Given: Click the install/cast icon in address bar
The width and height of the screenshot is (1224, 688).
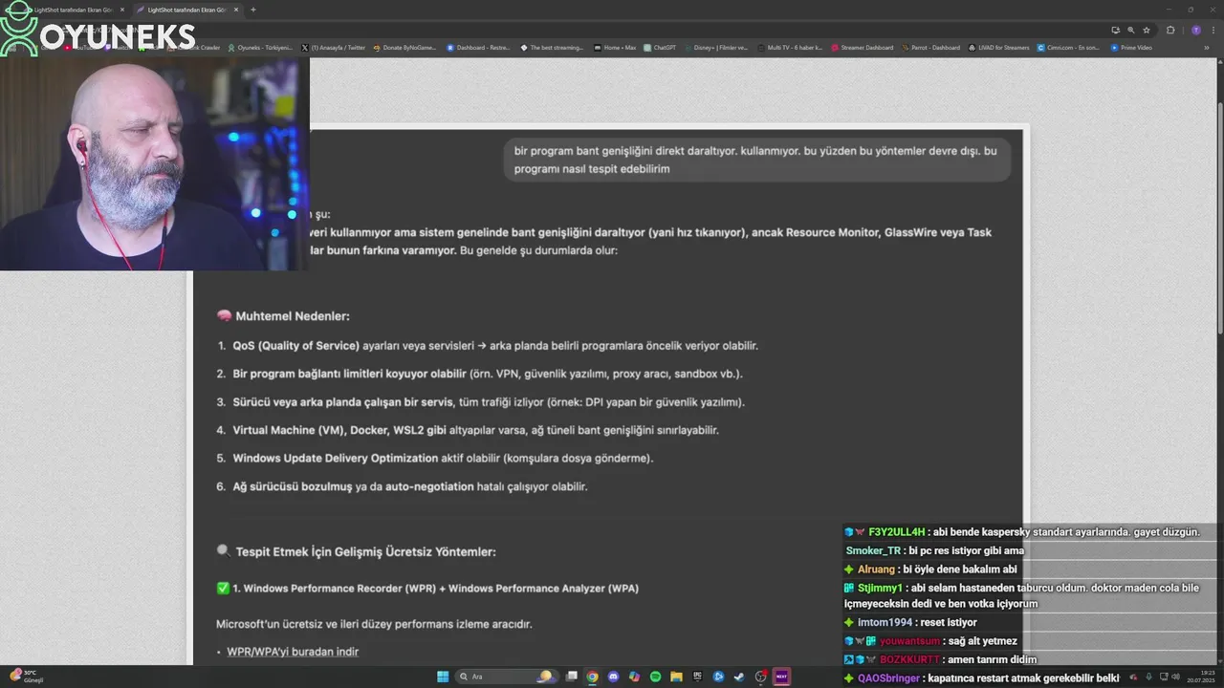Looking at the screenshot, I should pyautogui.click(x=1116, y=30).
